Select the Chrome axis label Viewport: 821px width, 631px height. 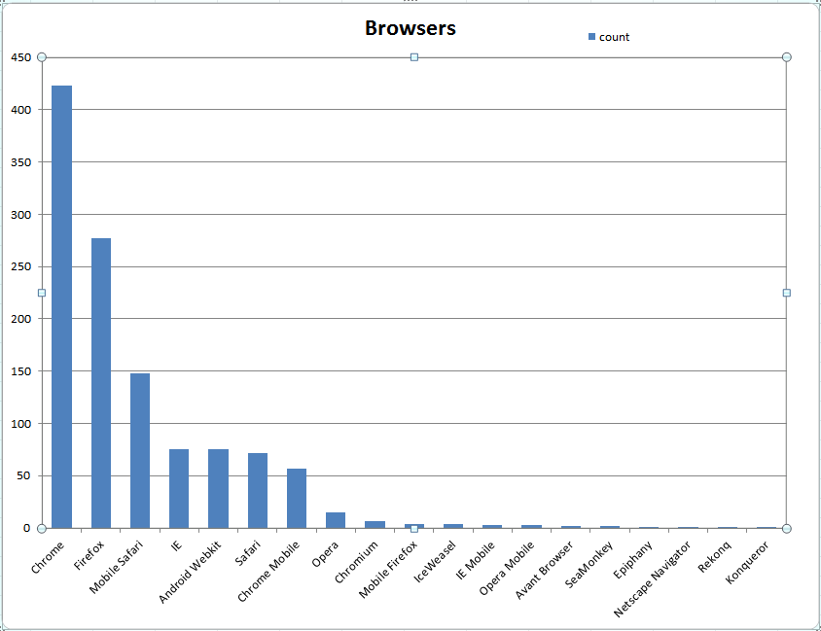(x=47, y=557)
